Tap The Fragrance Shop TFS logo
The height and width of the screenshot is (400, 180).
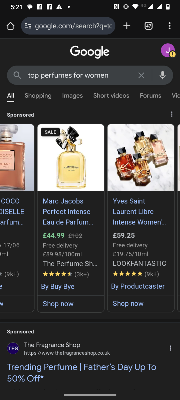13,348
